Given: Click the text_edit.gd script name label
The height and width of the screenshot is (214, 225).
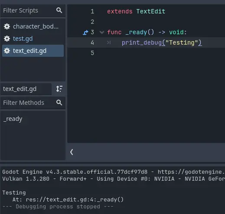Looking at the screenshot, I should click(20, 89).
